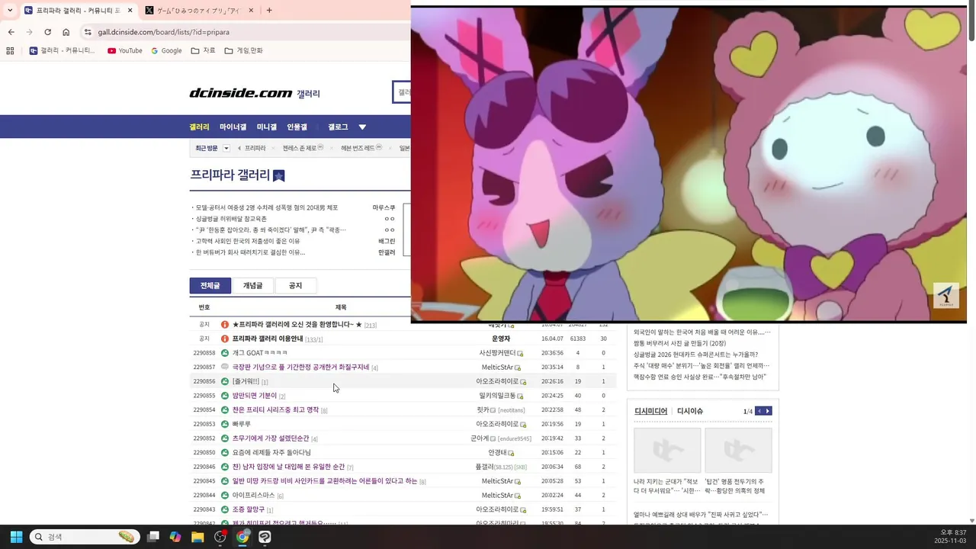Screen dimensions: 976x549
Task: Click the dcinside.com logo
Action: 241,93
